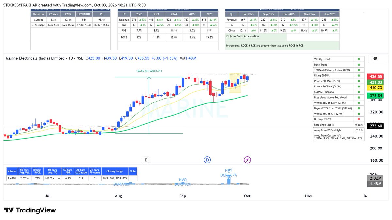Click green dot beside 50EMA > 200EMA
Viewport: 392px width, 220px height.
click(x=359, y=92)
